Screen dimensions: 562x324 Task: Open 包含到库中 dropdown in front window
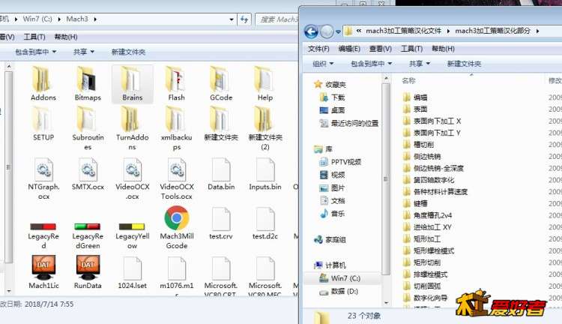coord(371,64)
